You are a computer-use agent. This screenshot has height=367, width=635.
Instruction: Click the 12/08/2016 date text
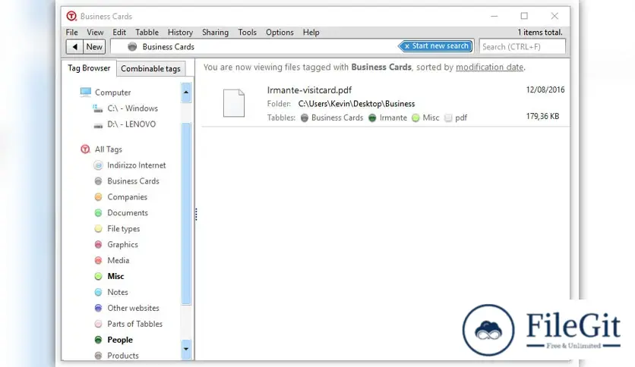tap(545, 89)
